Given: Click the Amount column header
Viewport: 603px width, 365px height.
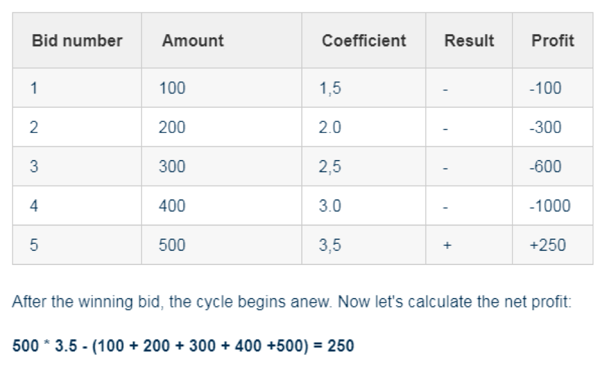Looking at the screenshot, I should [x=221, y=41].
